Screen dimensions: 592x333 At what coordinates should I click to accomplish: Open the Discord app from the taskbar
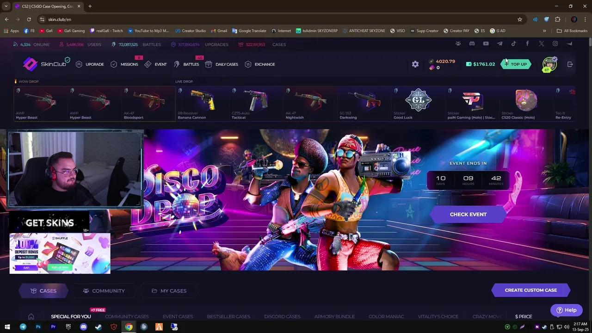(x=83, y=327)
